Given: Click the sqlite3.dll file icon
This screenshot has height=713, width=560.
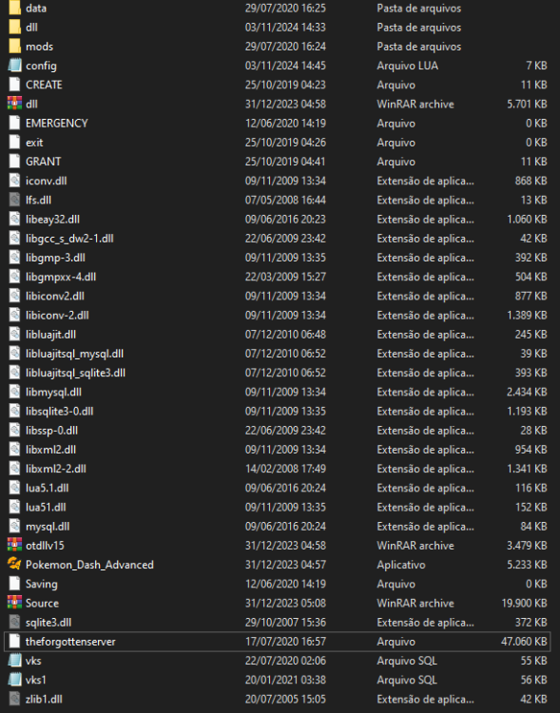Looking at the screenshot, I should [14, 622].
